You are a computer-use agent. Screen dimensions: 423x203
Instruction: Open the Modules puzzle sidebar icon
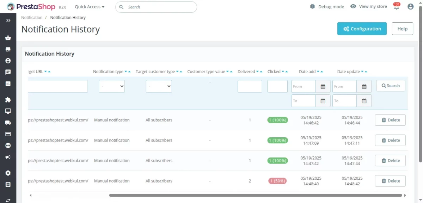(x=8, y=100)
